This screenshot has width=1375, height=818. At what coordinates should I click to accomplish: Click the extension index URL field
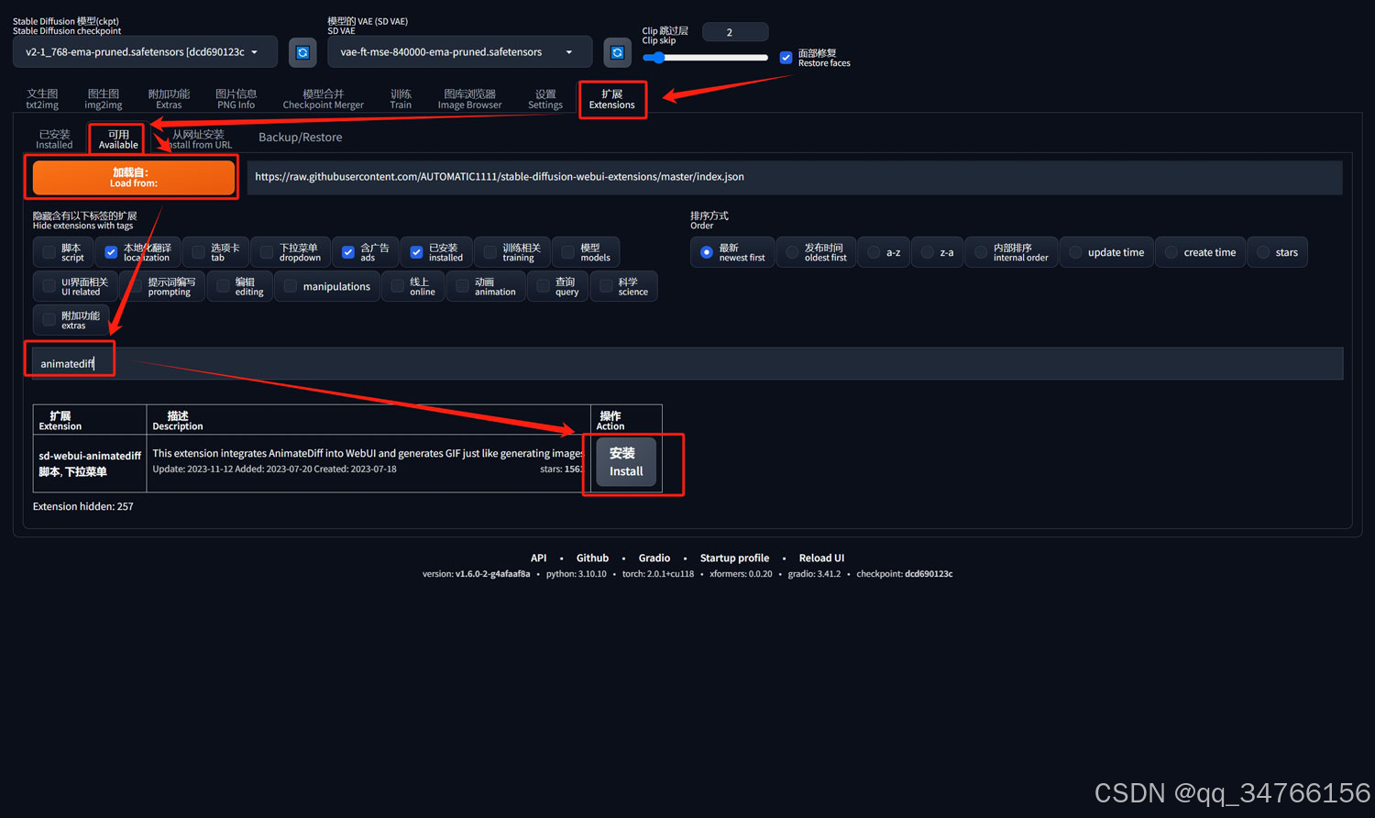794,177
